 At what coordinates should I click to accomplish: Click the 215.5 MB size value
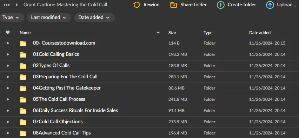click(178, 122)
